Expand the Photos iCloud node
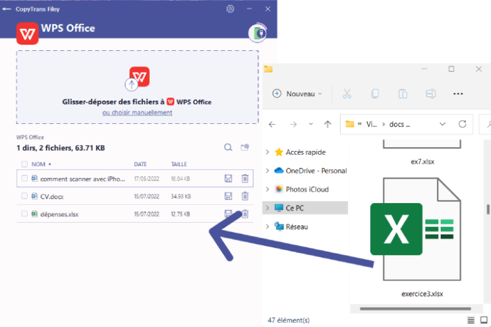The height and width of the screenshot is (327, 491). point(268,189)
